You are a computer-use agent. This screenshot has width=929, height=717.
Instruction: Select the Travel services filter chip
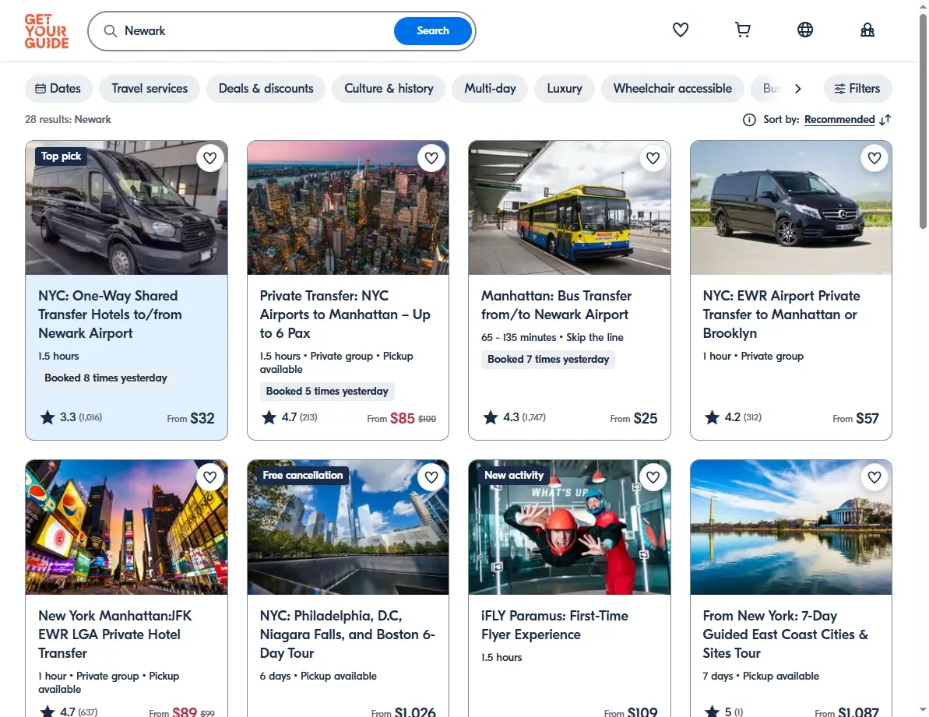point(150,88)
